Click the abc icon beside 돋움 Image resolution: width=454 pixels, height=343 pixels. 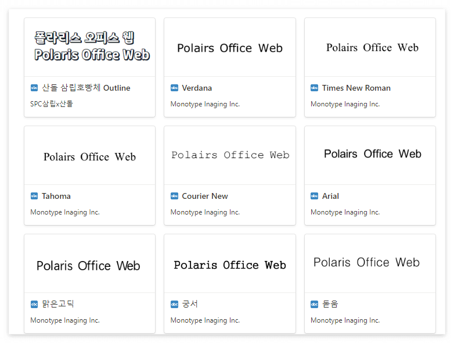click(x=315, y=304)
